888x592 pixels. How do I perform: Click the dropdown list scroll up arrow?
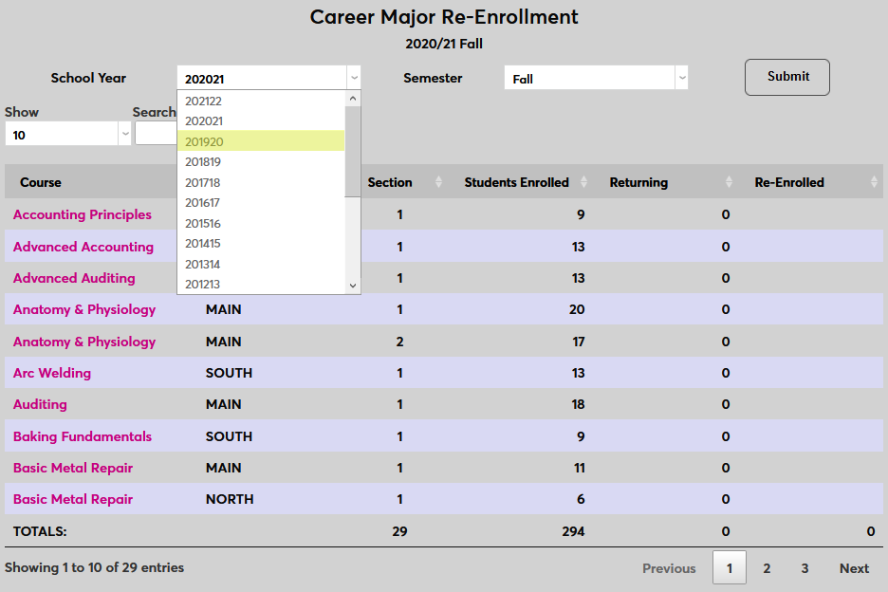pyautogui.click(x=353, y=99)
